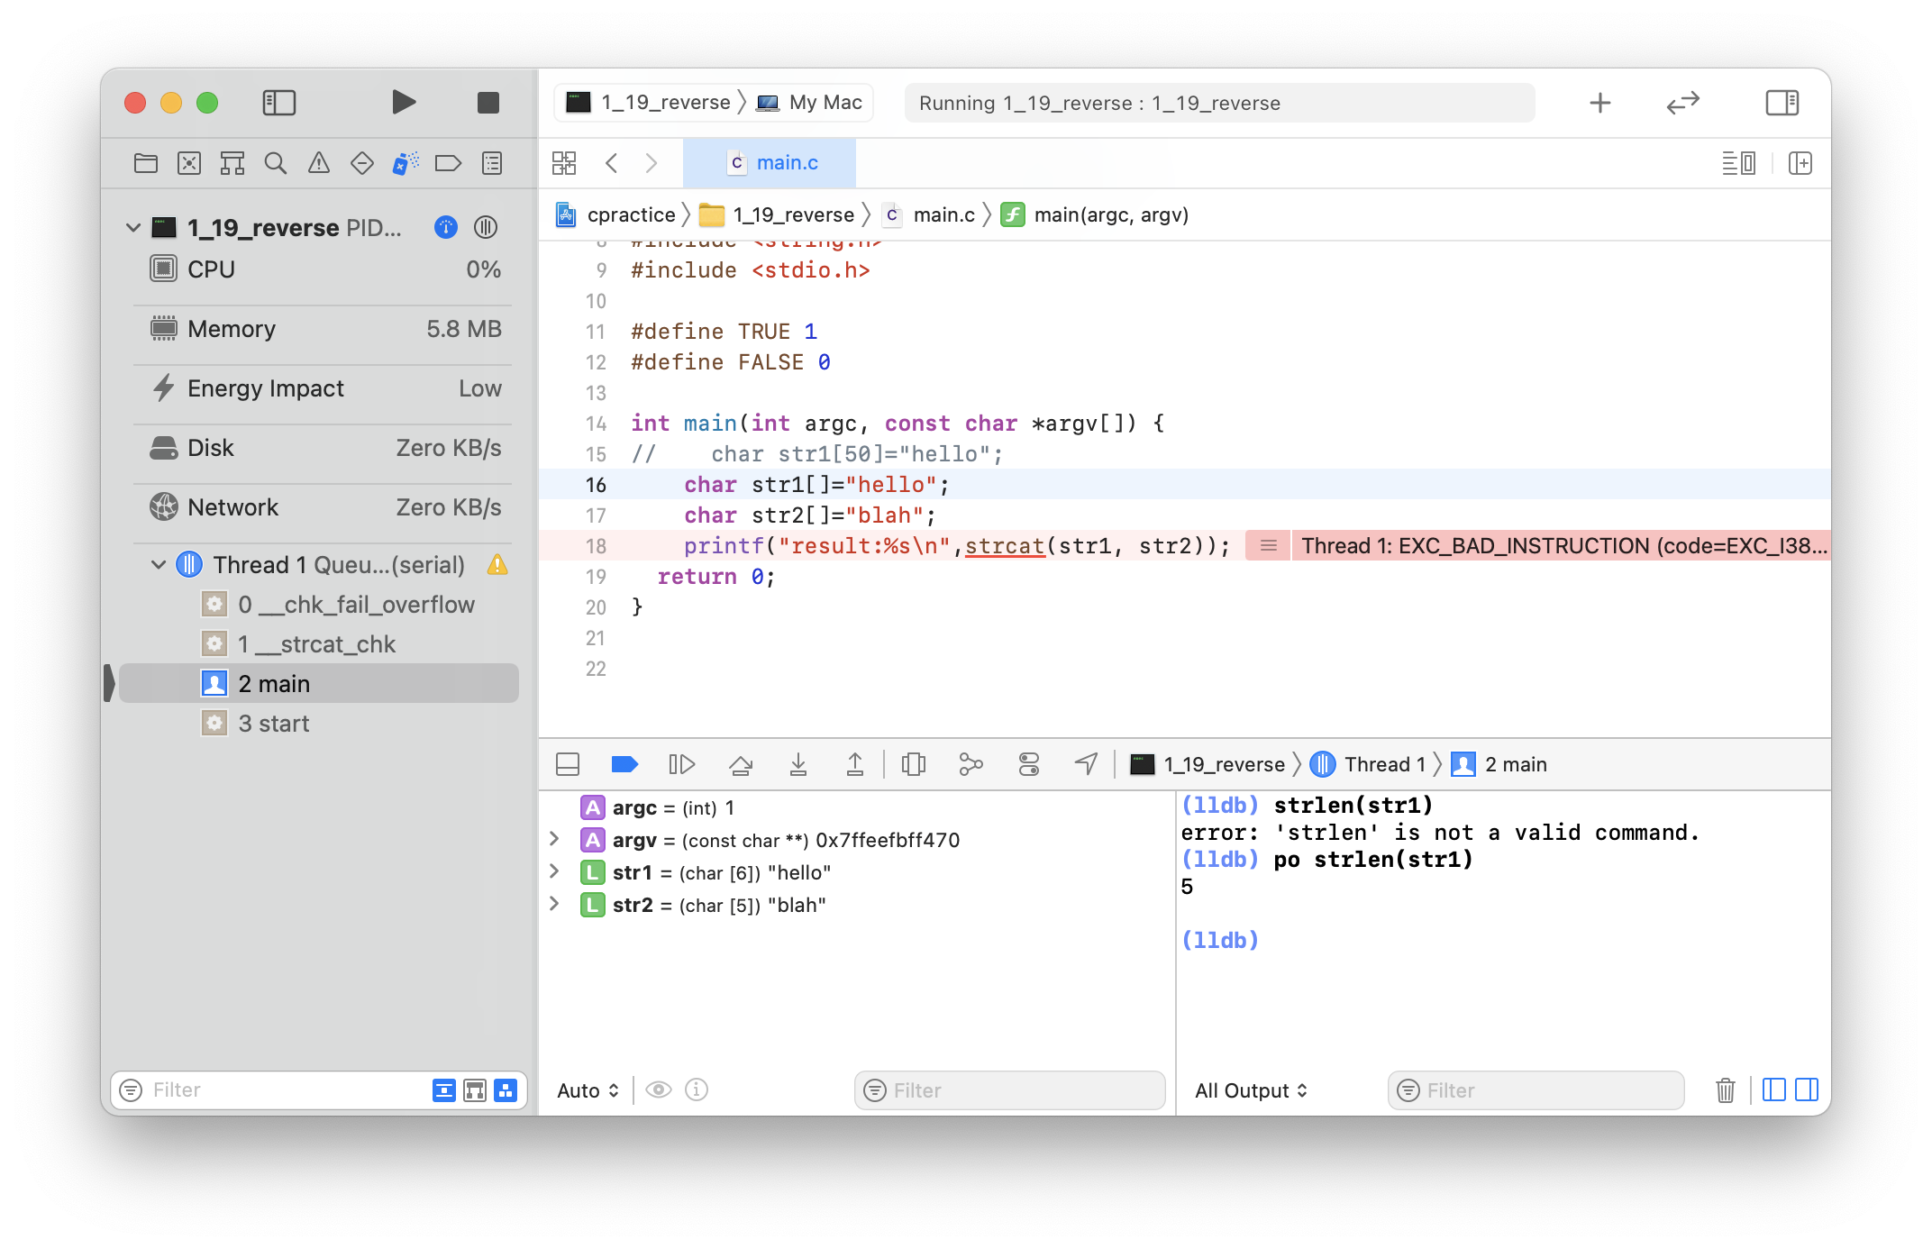Click the Step Out debug button

pos(855,764)
